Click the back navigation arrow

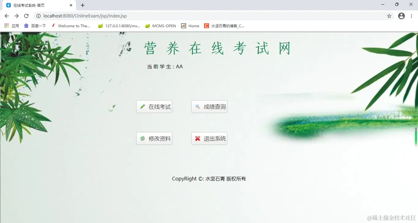tap(6, 16)
